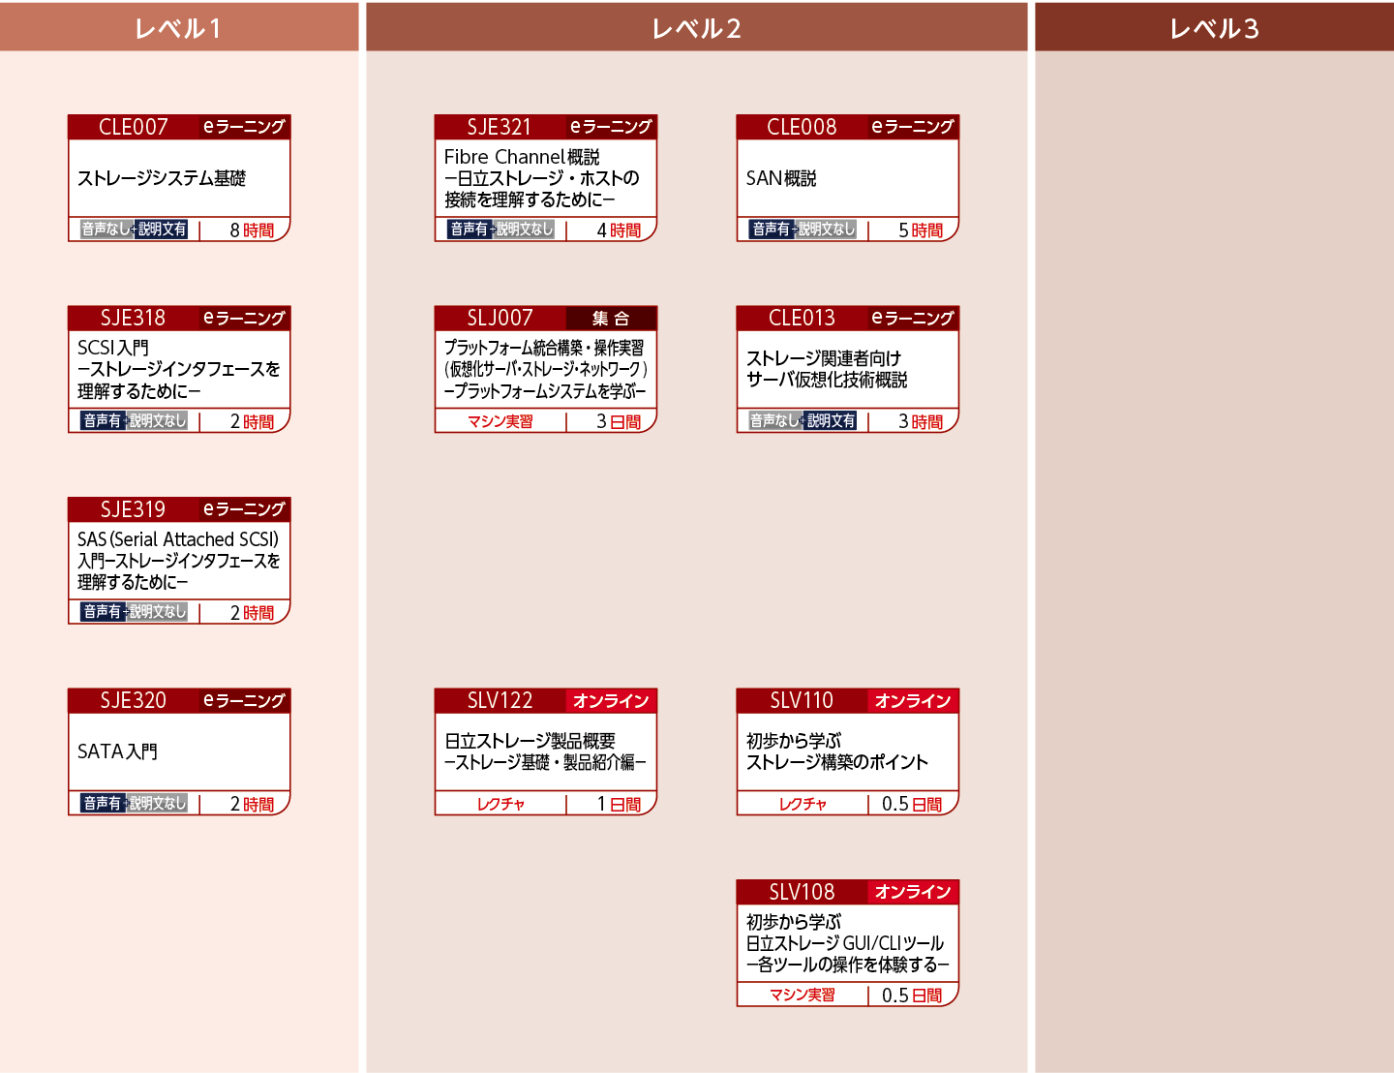
Task: Click the eラーニング badge on CLE007
Action: point(244,127)
